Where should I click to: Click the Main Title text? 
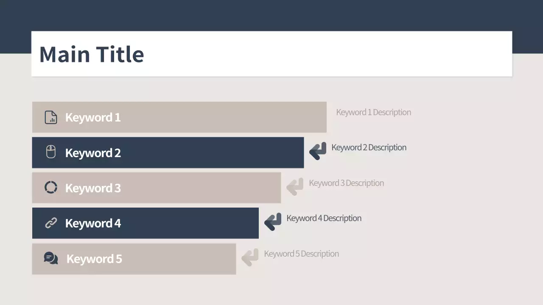tap(92, 54)
